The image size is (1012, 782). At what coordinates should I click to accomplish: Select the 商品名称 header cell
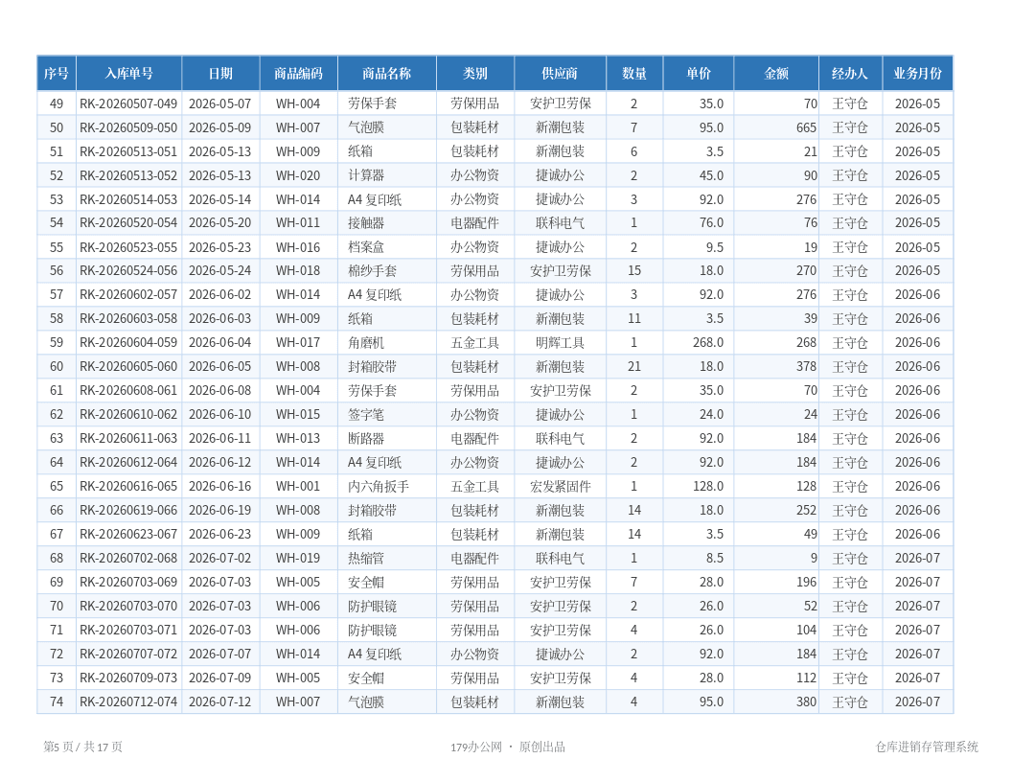(386, 74)
